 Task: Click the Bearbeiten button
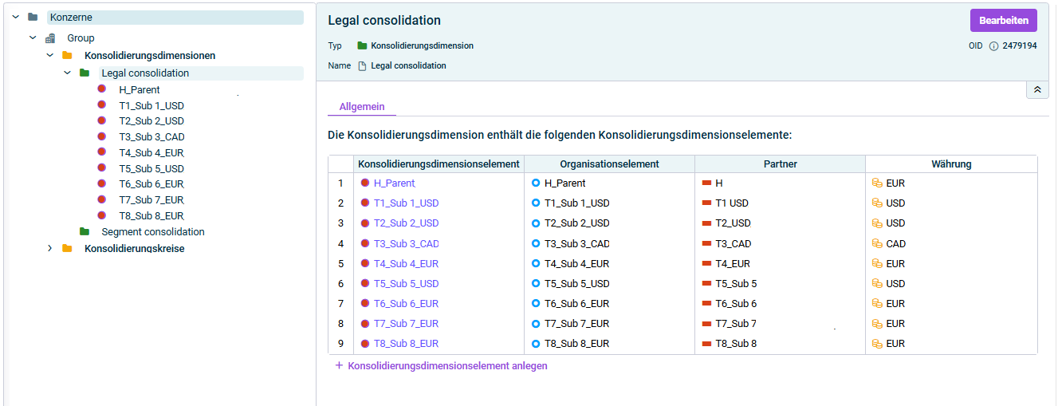click(x=1004, y=21)
